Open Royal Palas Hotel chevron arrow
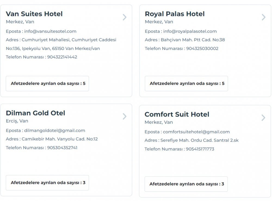The height and width of the screenshot is (201, 272). coord(263,17)
